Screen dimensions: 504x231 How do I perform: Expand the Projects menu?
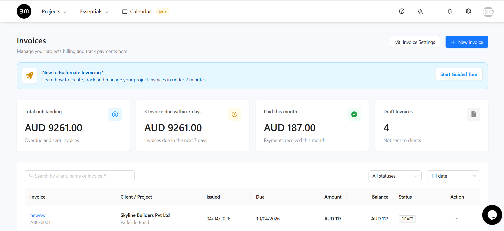[54, 11]
